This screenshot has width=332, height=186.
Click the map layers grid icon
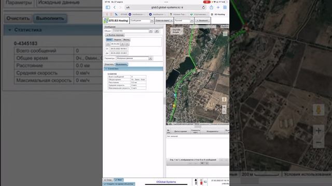[225, 34]
